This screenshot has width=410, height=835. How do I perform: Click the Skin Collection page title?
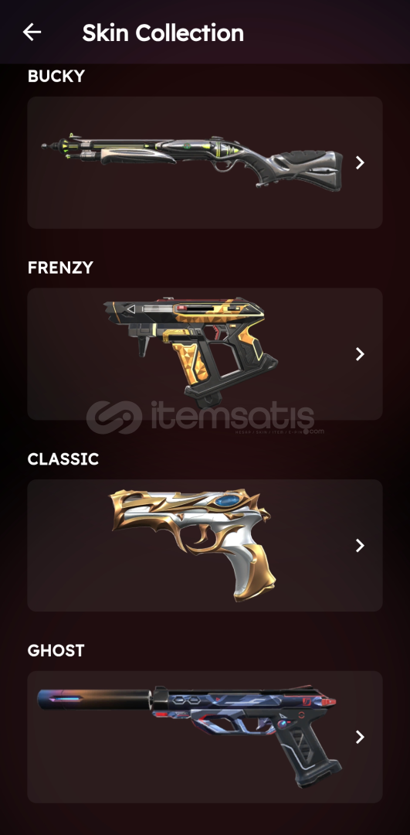[163, 33]
